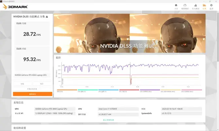Click the settings used section heading
The height and width of the screenshot is (131, 219).
20,128
